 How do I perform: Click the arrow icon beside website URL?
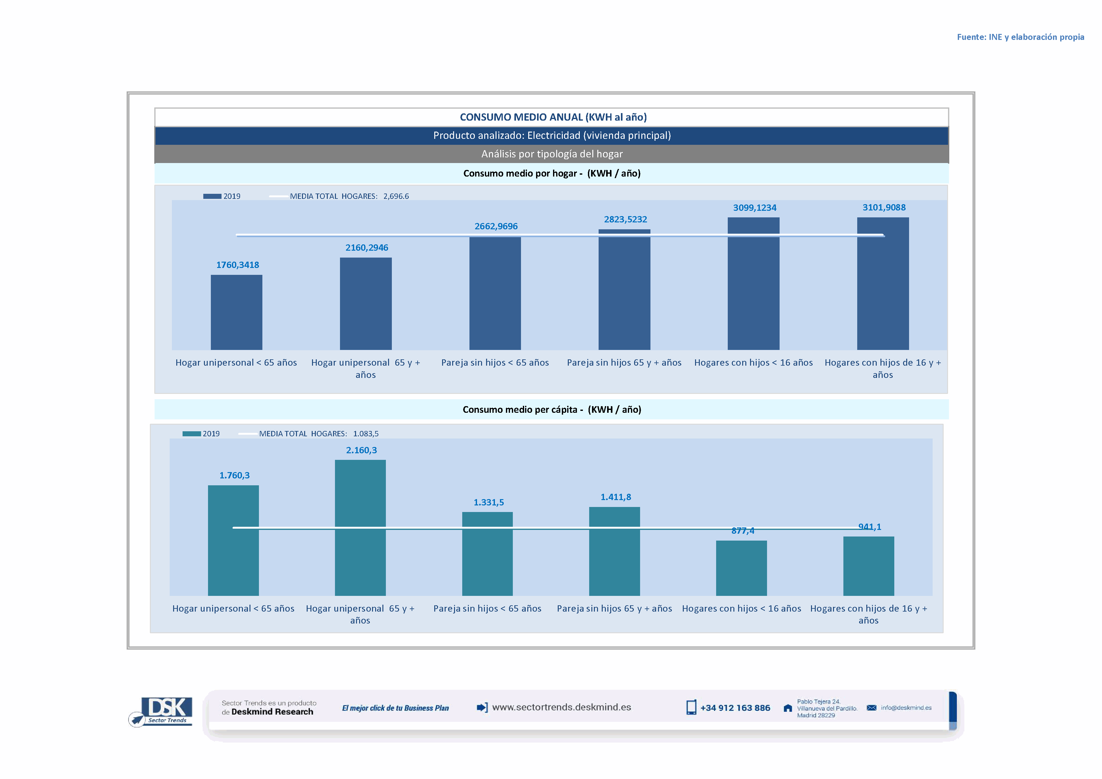[x=482, y=707]
